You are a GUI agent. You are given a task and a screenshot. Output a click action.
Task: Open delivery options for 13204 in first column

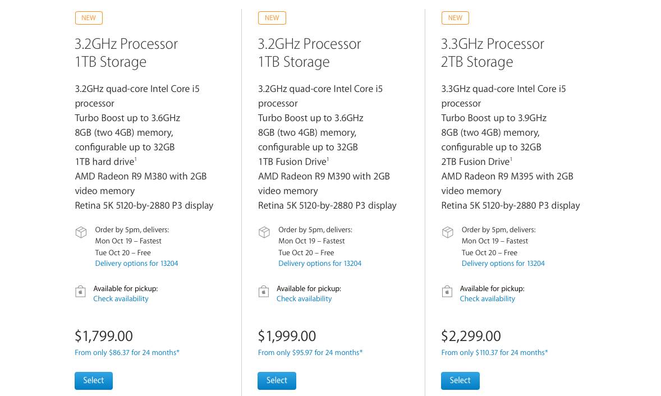coord(136,263)
